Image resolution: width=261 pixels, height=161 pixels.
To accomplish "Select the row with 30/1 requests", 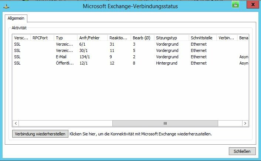I will point(130,50).
